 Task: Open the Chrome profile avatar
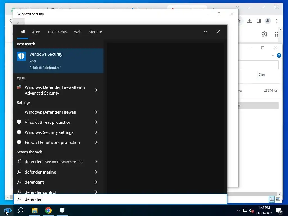click(268, 21)
